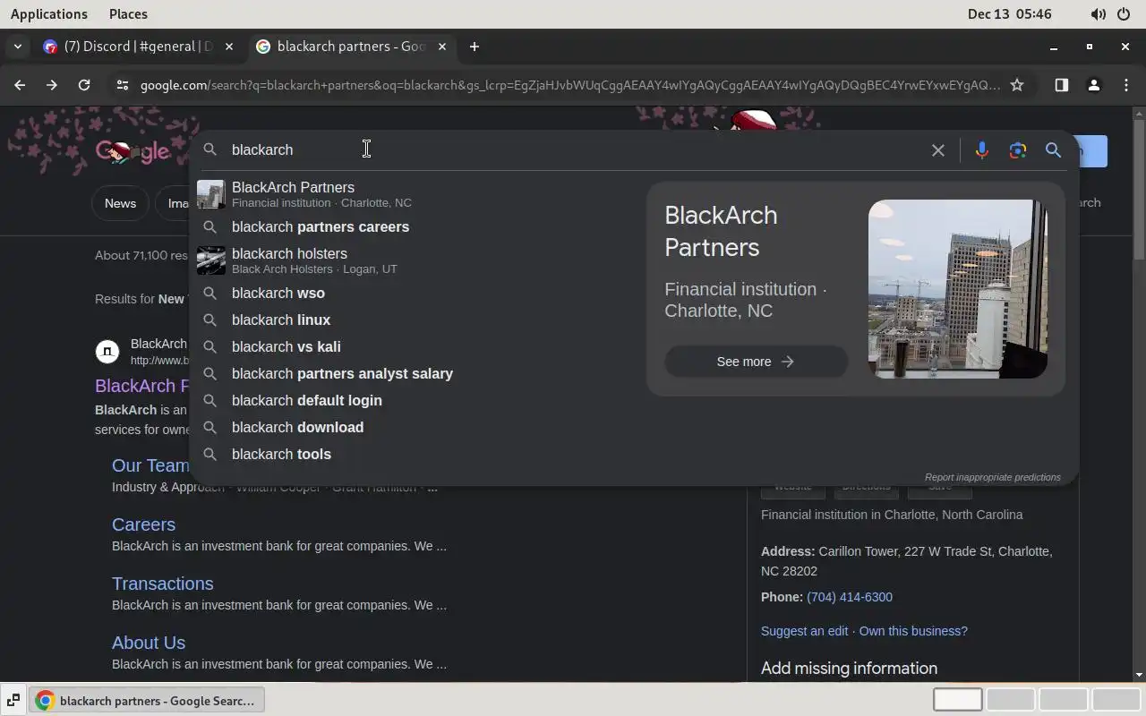This screenshot has height=716, width=1146.
Task: Open the Chrome profile icon
Action: (x=1093, y=85)
